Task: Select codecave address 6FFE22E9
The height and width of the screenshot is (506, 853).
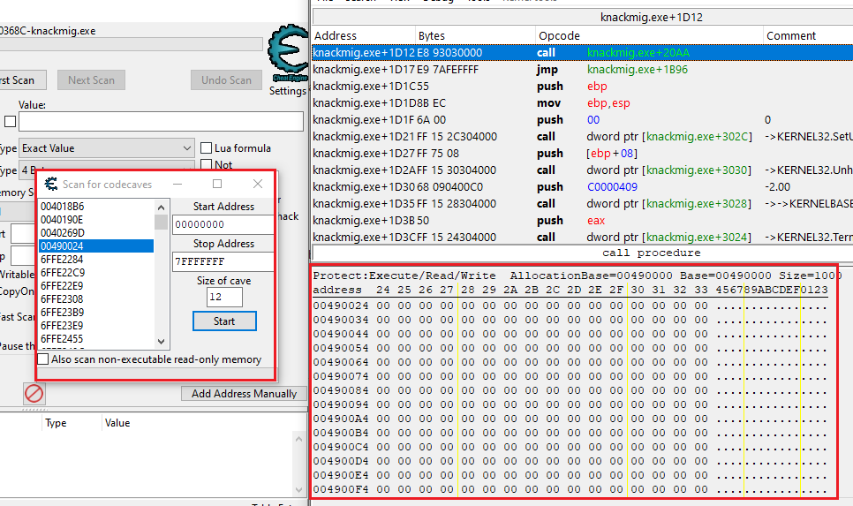Action: pyautogui.click(x=96, y=285)
